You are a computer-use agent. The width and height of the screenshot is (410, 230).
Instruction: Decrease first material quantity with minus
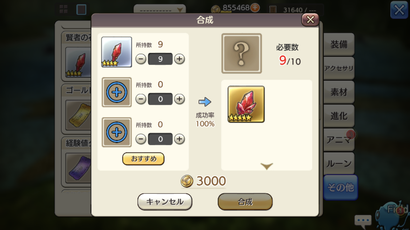click(x=141, y=59)
